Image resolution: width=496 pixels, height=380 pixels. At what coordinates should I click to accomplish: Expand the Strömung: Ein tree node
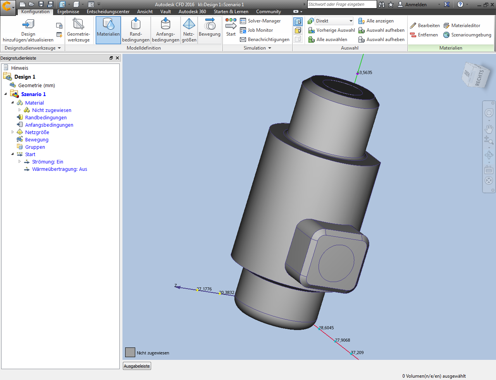tap(20, 162)
